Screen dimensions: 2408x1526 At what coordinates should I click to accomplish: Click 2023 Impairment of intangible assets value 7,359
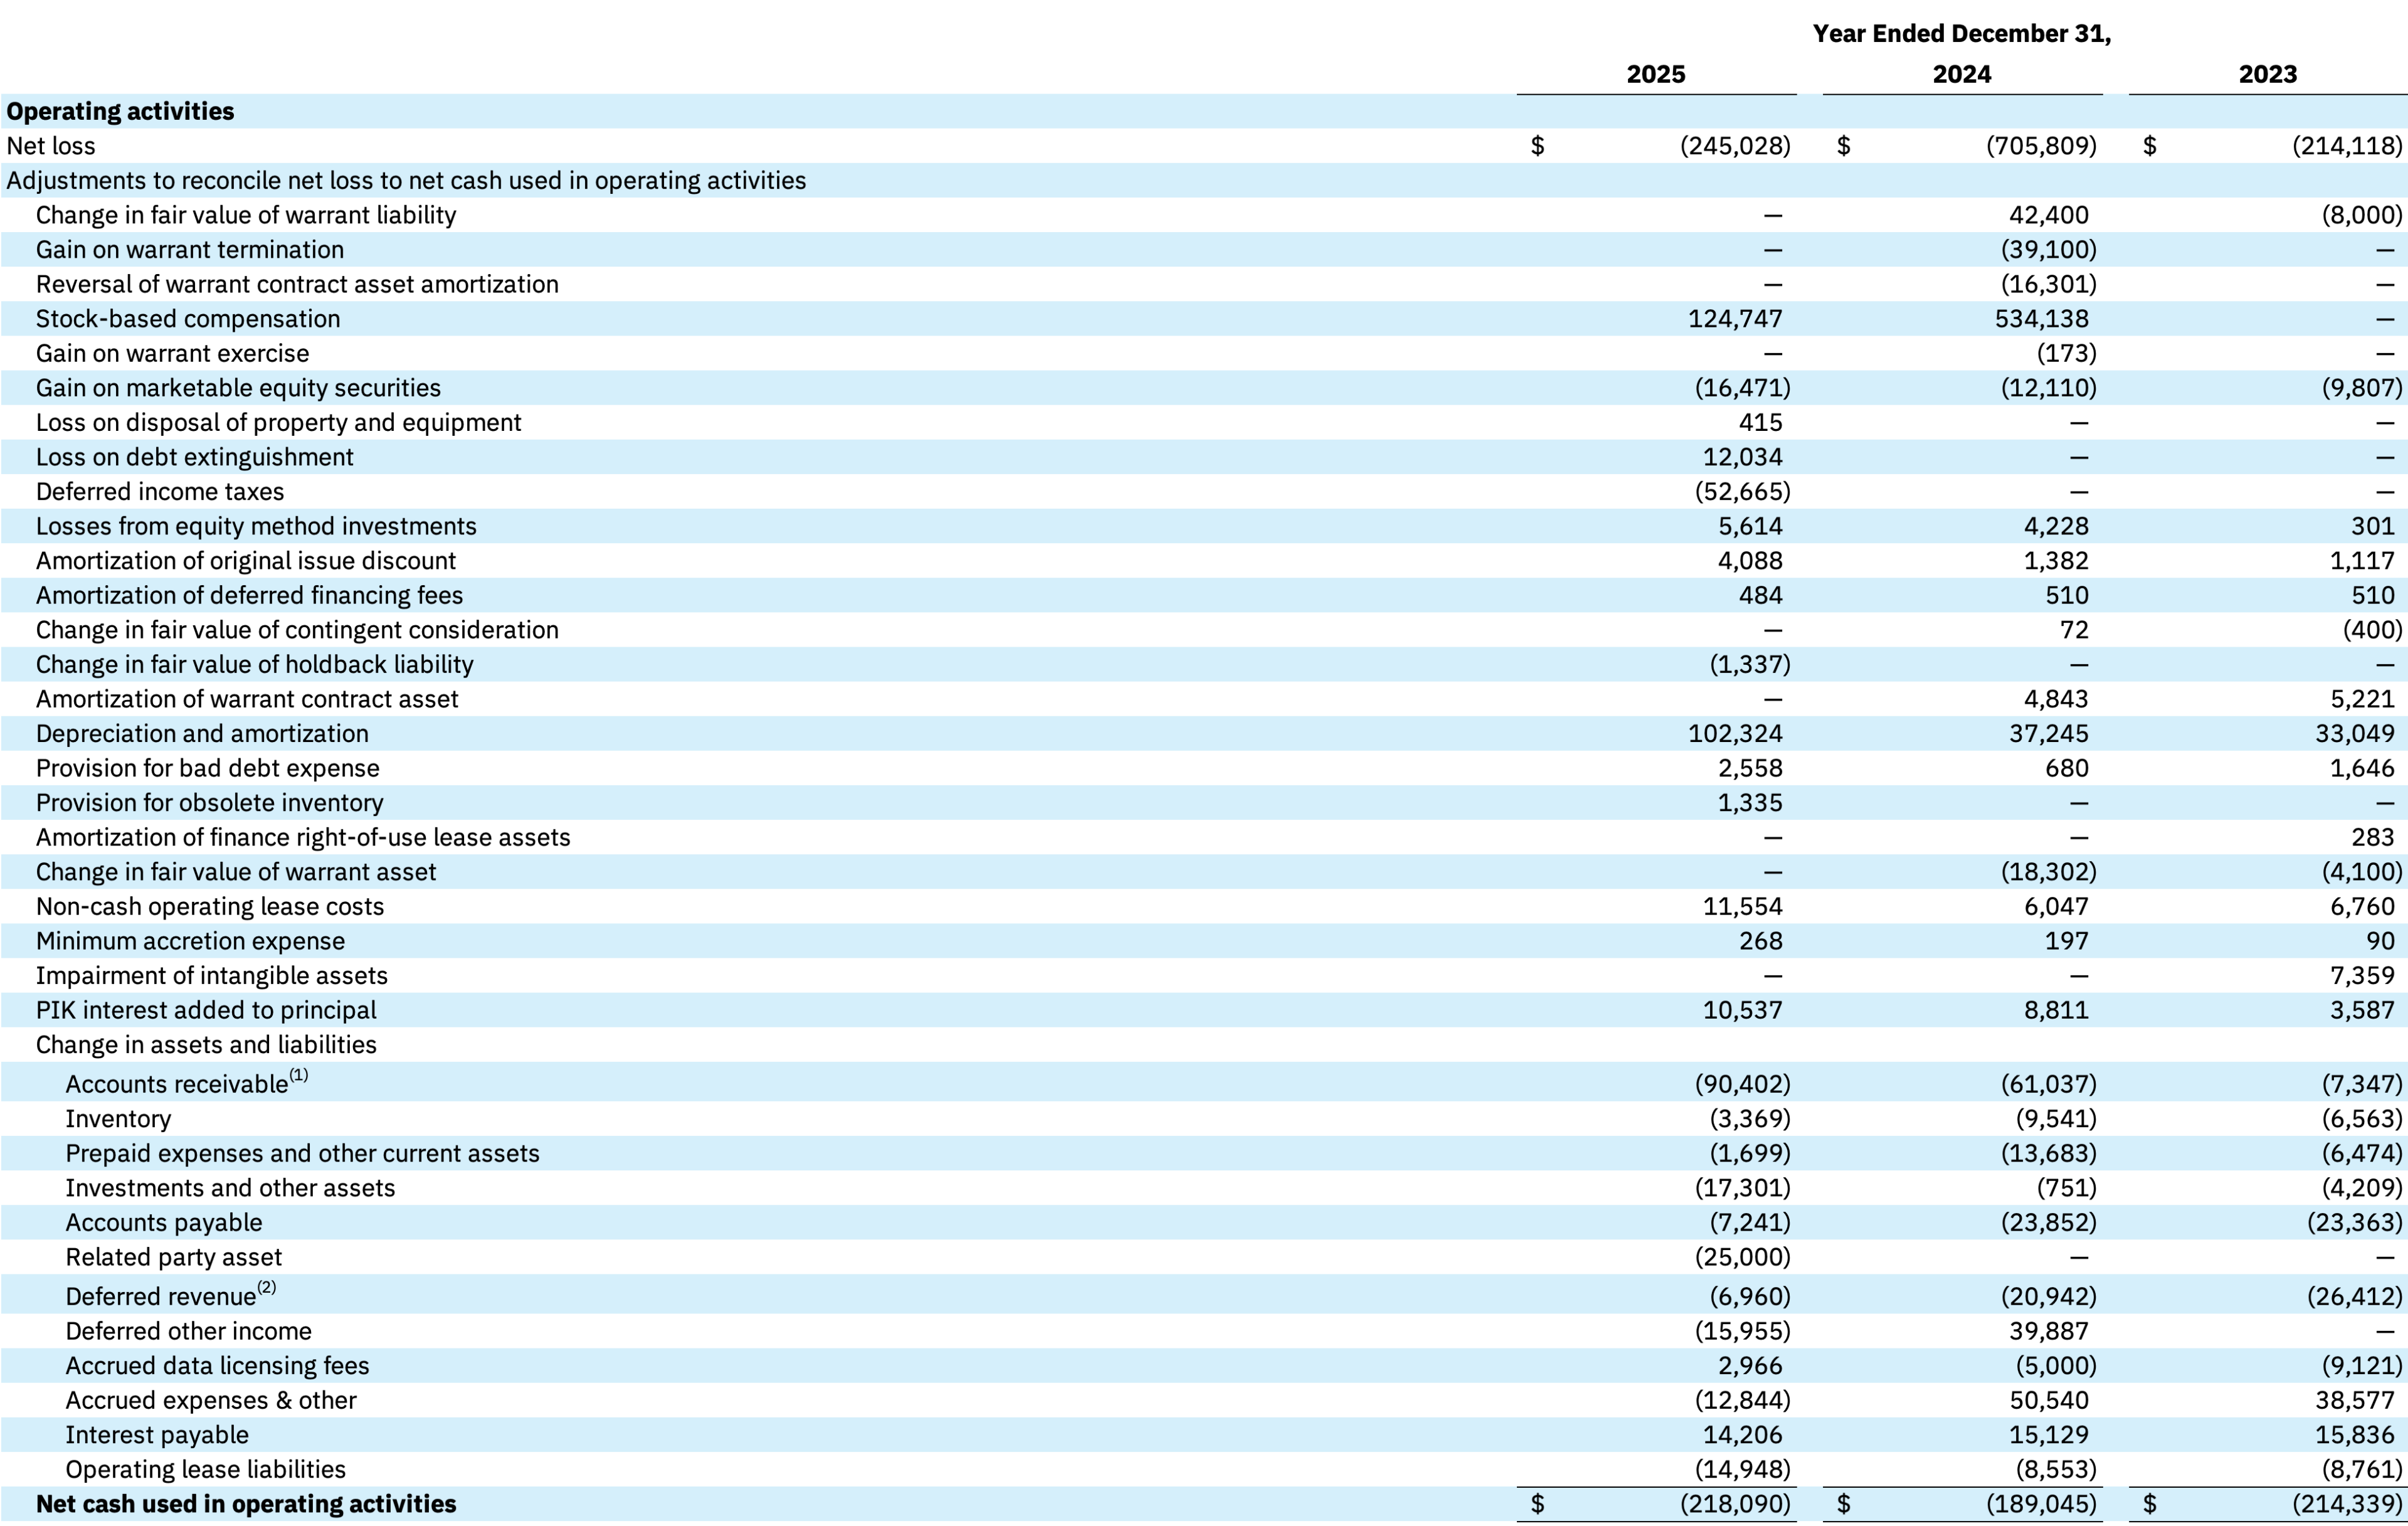point(2362,976)
